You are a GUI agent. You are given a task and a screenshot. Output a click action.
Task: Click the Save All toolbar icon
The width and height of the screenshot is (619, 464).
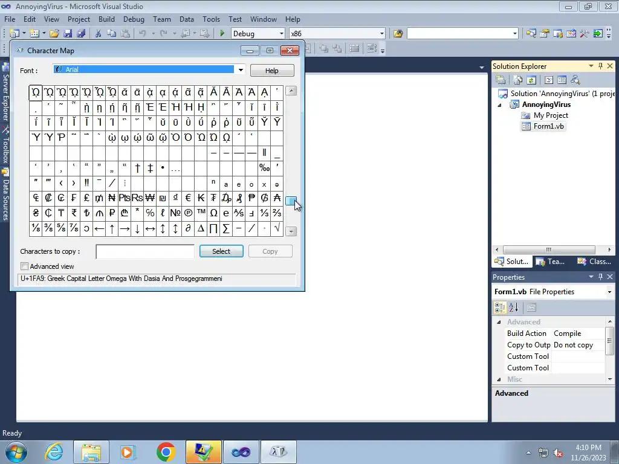82,34
